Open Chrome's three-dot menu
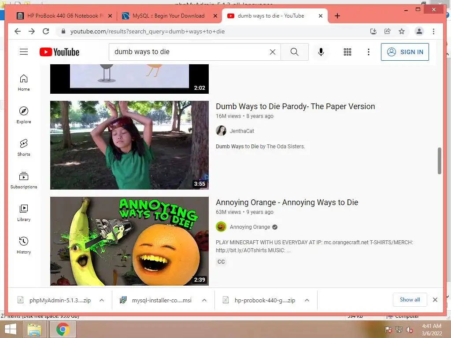Viewport: 451px width, 338px height. tap(433, 31)
